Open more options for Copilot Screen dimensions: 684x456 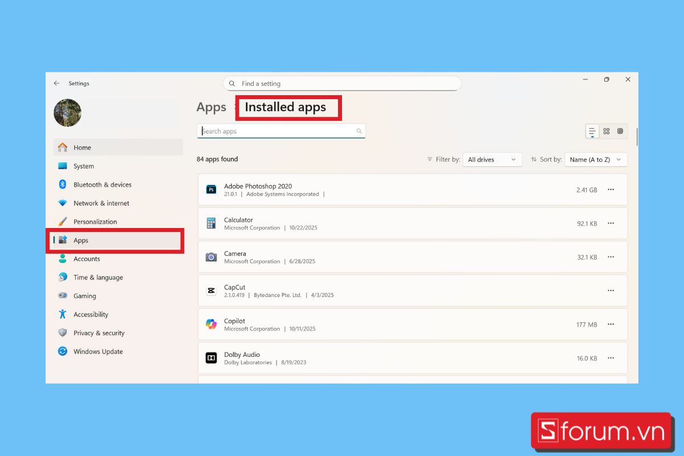[x=611, y=324]
